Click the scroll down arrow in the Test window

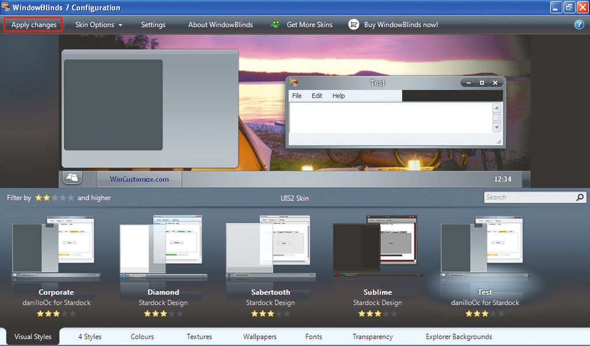click(x=497, y=127)
